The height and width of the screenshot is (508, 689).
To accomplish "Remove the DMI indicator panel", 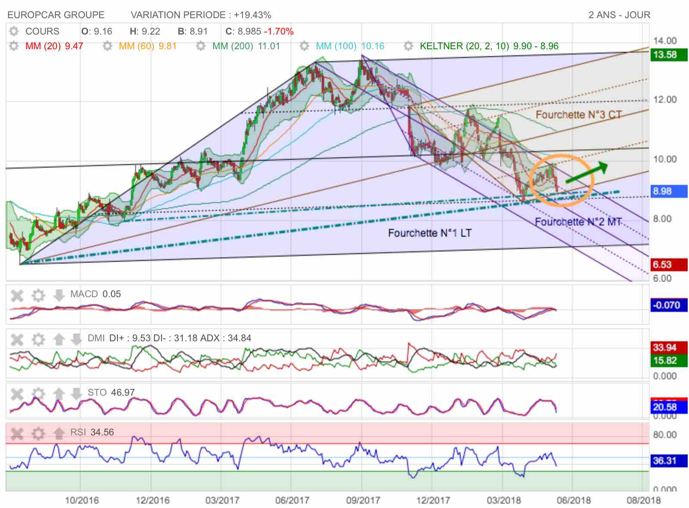I will tap(17, 339).
